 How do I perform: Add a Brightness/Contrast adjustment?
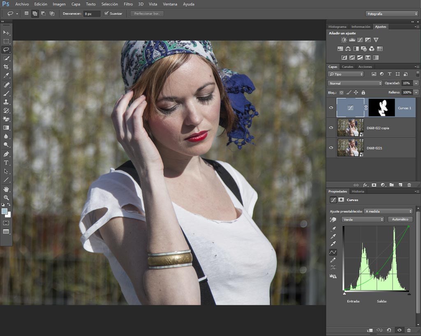(x=344, y=40)
